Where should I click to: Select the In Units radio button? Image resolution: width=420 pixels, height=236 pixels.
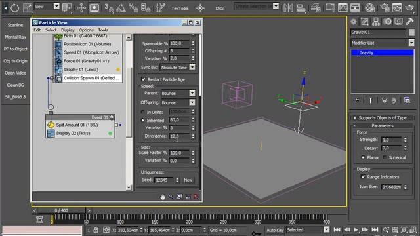click(x=143, y=112)
